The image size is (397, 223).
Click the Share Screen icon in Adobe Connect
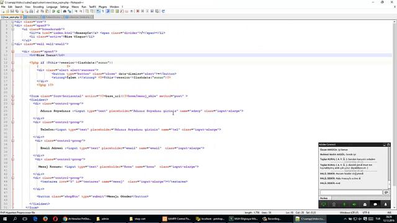pyautogui.click(x=323, y=204)
